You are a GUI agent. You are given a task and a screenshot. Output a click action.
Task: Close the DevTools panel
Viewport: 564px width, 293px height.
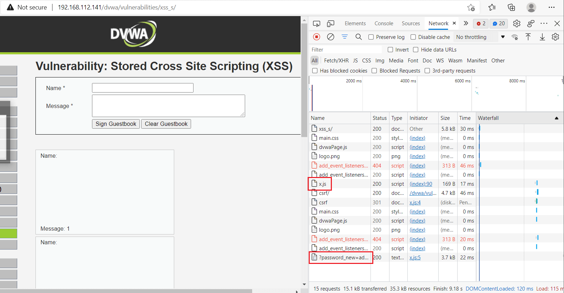click(557, 23)
